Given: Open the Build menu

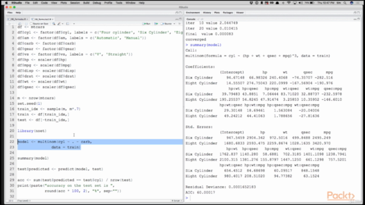Looking at the screenshot, I should pos(86,3).
